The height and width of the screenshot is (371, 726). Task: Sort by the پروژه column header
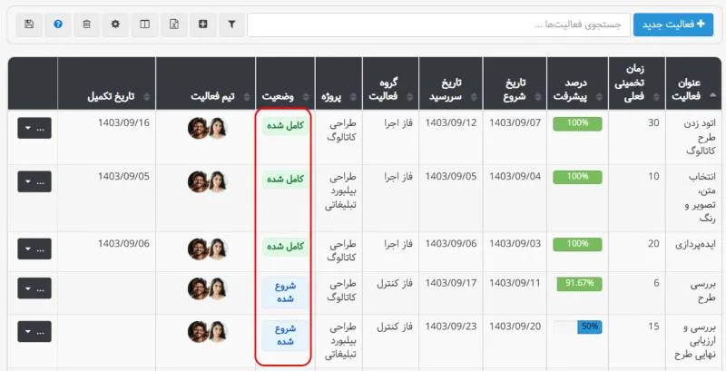[x=338, y=83]
